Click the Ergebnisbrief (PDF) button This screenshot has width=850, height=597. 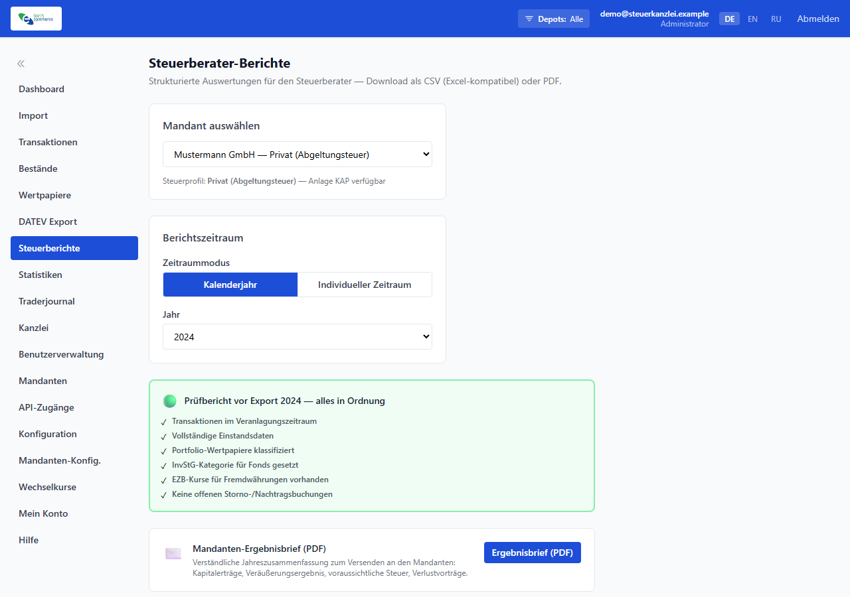tap(533, 553)
